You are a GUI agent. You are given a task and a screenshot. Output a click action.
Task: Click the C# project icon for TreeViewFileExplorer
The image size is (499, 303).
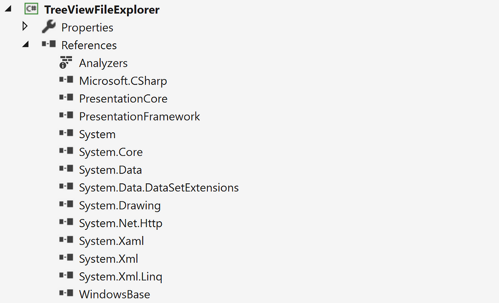click(31, 9)
